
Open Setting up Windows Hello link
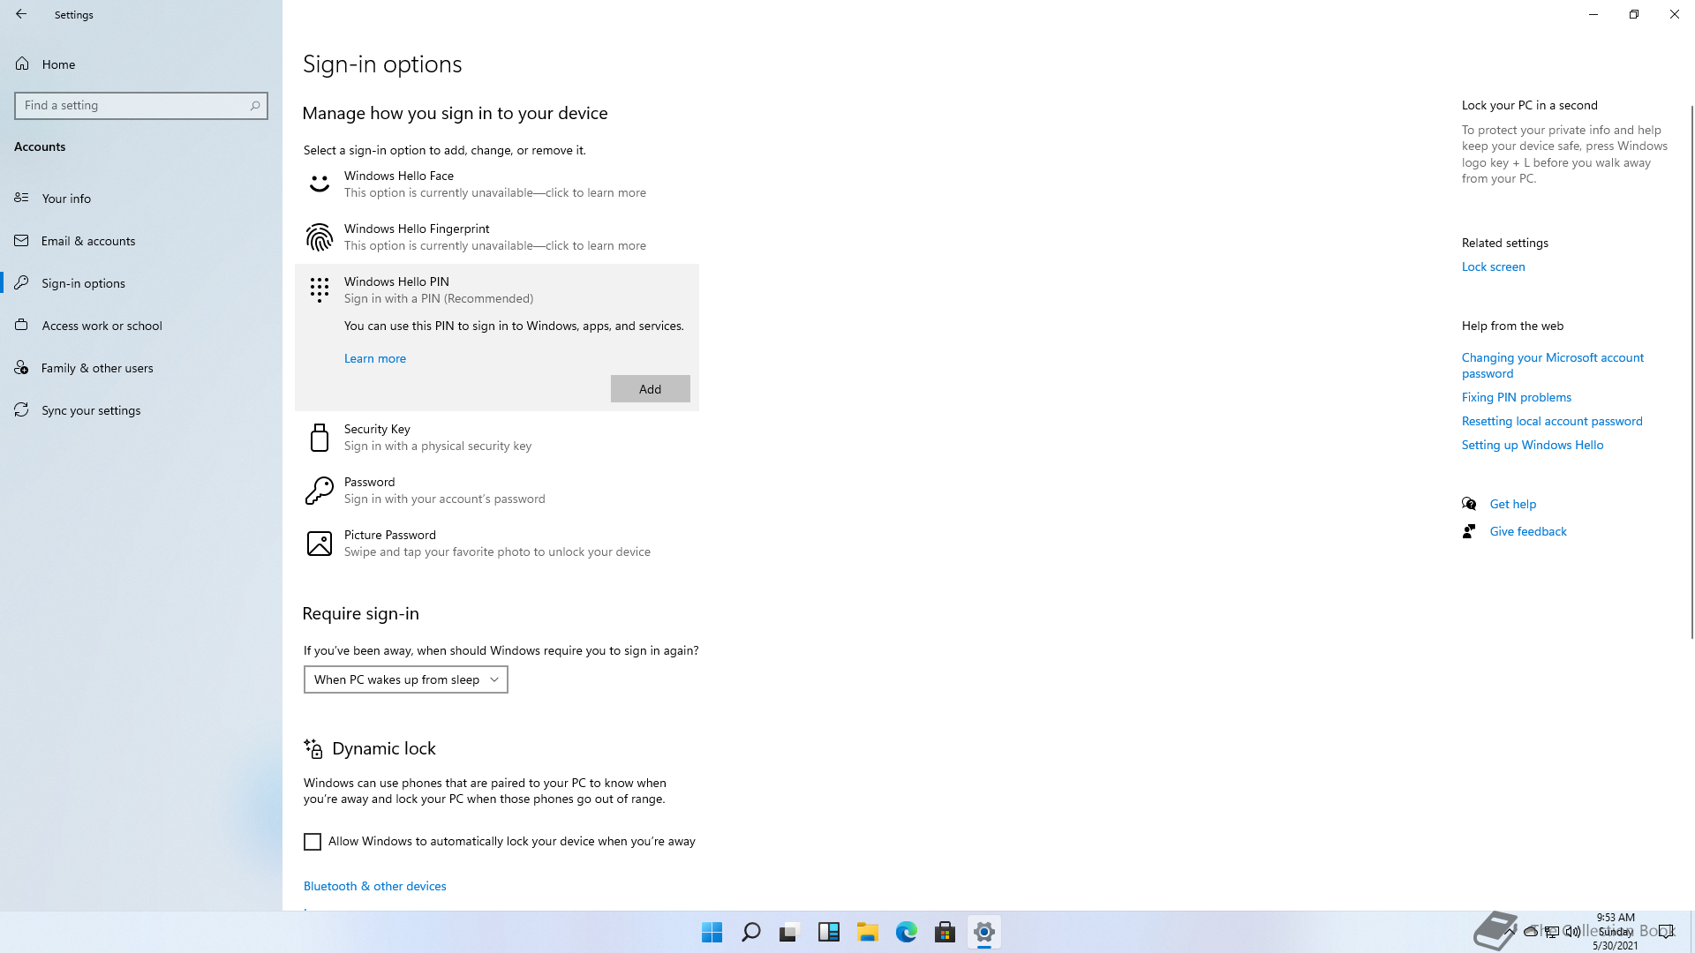(x=1532, y=444)
